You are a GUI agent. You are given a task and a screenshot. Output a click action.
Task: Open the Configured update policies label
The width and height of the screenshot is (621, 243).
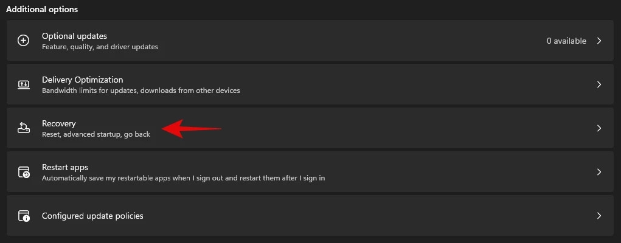[92, 216]
